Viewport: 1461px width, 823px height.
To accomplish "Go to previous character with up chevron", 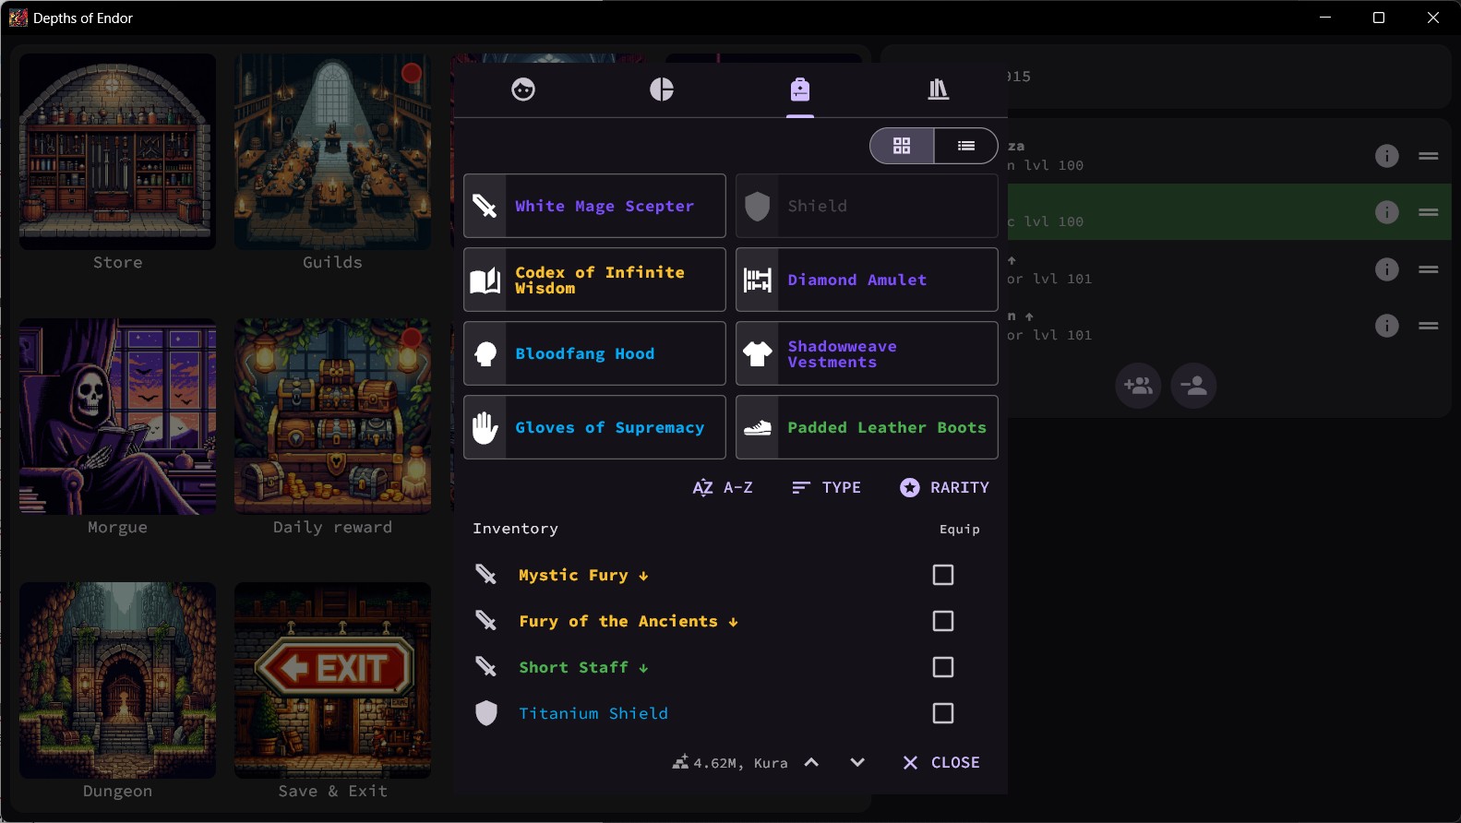I will pos(811,762).
